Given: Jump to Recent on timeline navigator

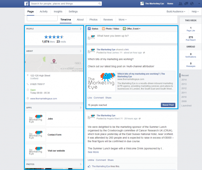Looking at the screenshot, I should pyautogui.click(x=185, y=76).
